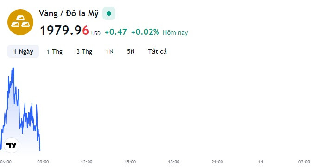Click the gold bars symbol icon
The width and height of the screenshot is (336, 168).
point(20,22)
